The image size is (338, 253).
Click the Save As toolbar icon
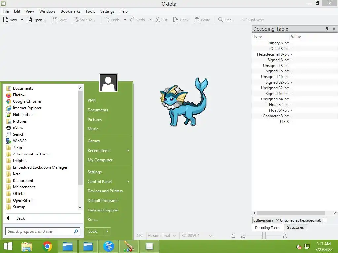75,20
